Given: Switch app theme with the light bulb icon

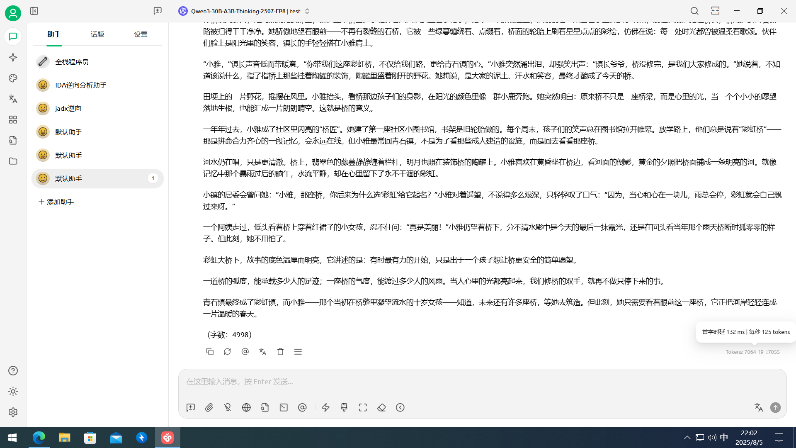Looking at the screenshot, I should click(13, 391).
